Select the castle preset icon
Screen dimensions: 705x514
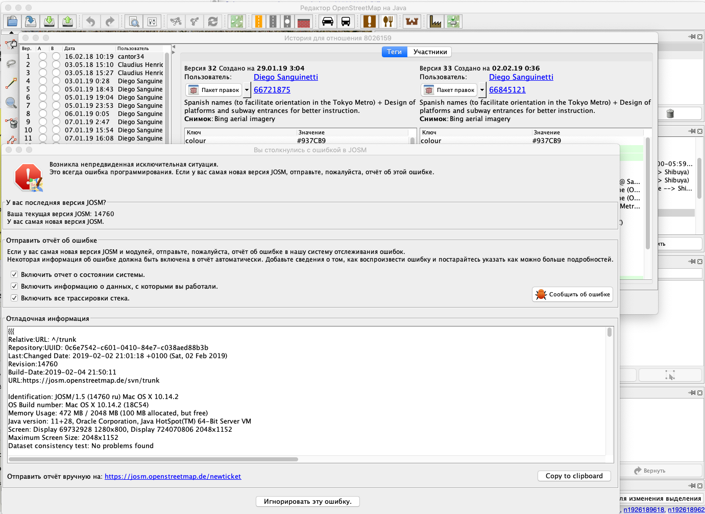(412, 21)
